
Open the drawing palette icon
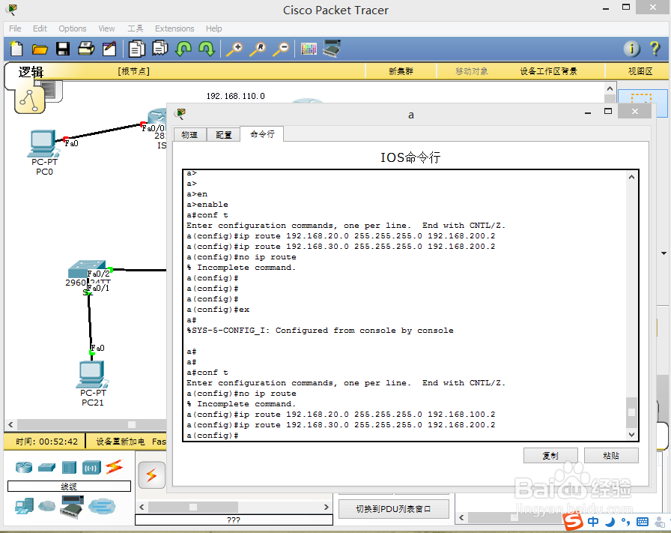click(309, 49)
